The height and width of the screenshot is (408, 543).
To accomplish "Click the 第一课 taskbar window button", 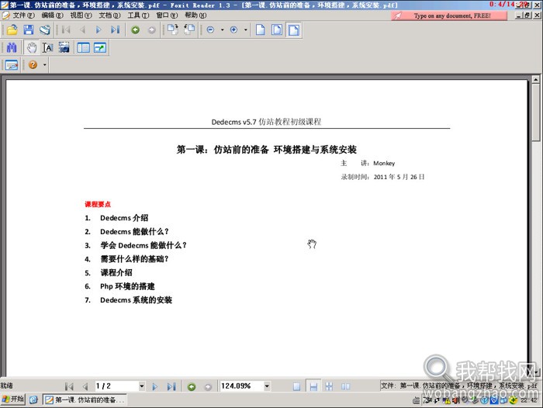I will 85,400.
